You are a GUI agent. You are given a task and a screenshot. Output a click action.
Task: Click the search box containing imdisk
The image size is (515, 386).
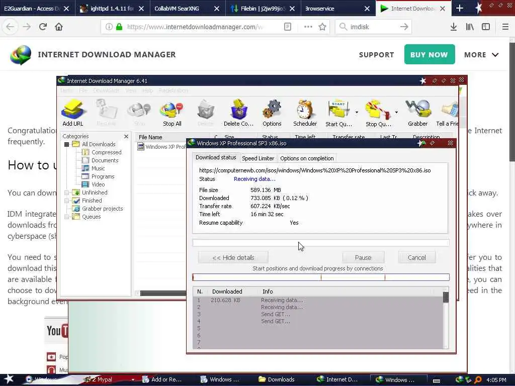[x=374, y=27]
